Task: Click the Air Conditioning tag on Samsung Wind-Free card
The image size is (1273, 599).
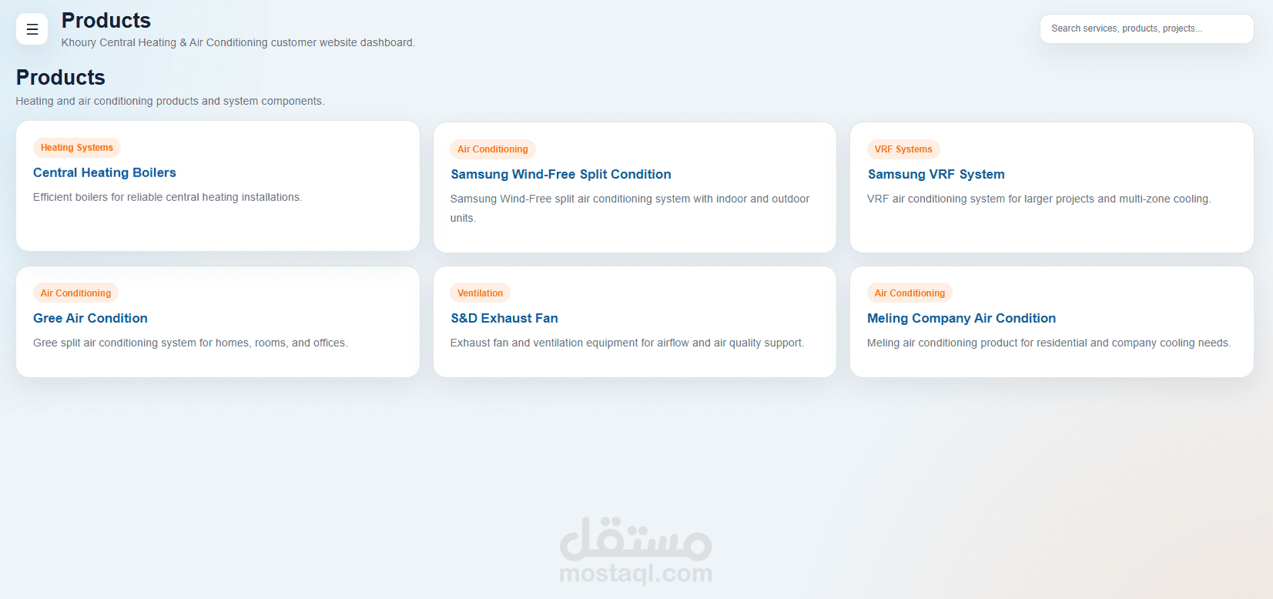Action: coord(493,149)
